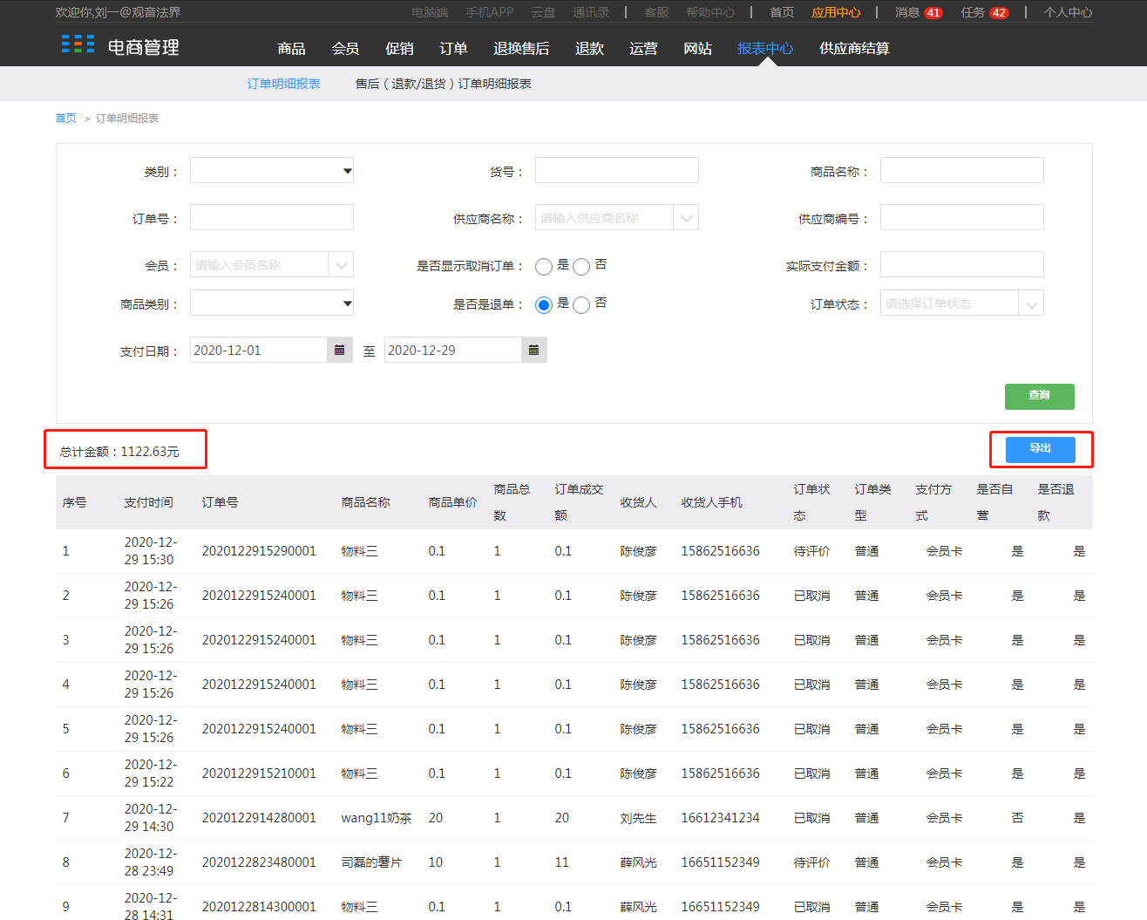Select 否 for 是否是退单

click(581, 304)
